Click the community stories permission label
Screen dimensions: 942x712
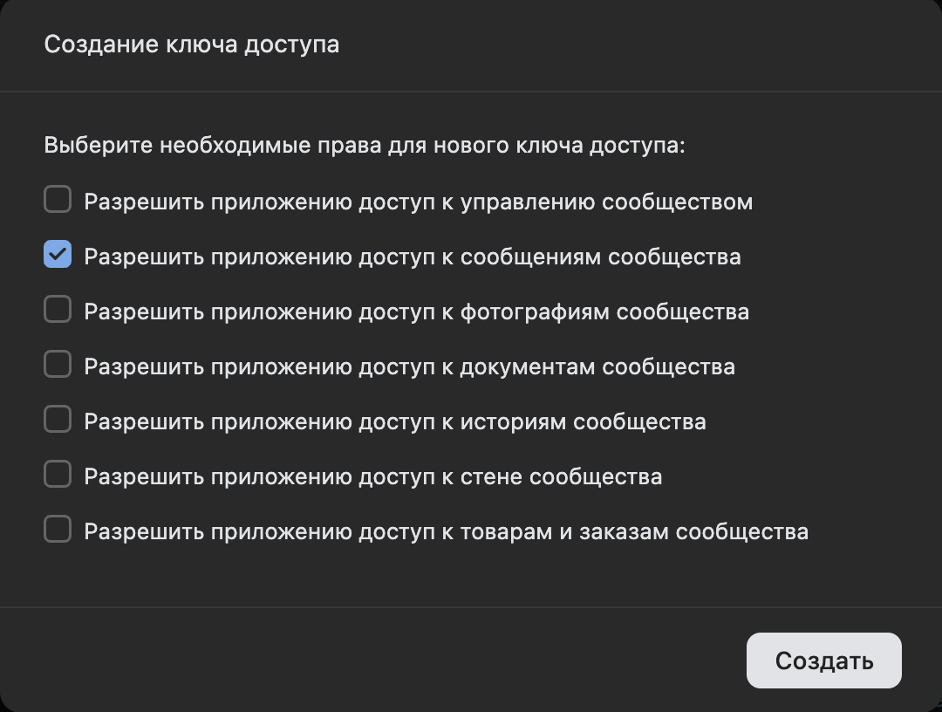(395, 421)
